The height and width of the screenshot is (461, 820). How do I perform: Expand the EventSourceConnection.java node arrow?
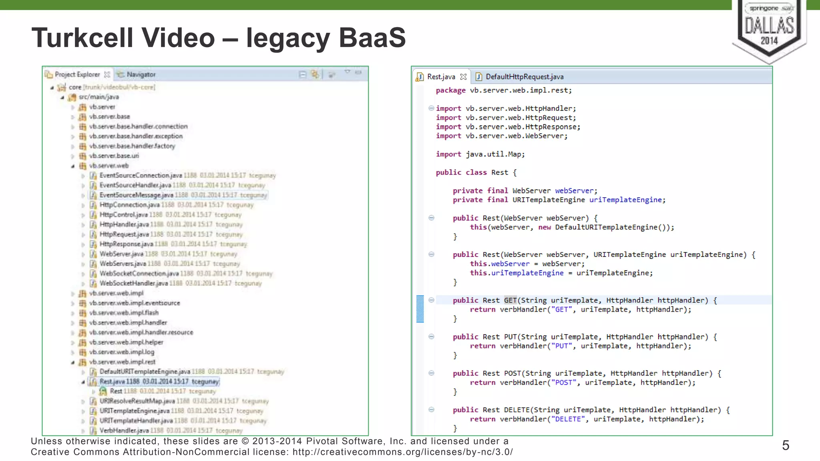(83, 176)
